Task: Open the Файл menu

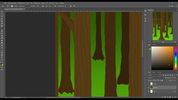Action: (6, 3)
